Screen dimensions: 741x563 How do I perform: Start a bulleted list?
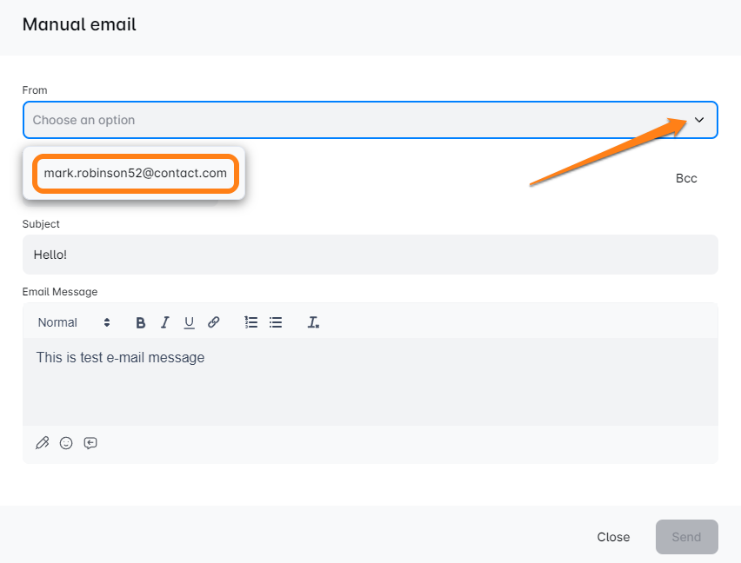point(276,322)
